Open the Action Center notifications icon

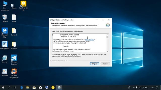(157, 87)
